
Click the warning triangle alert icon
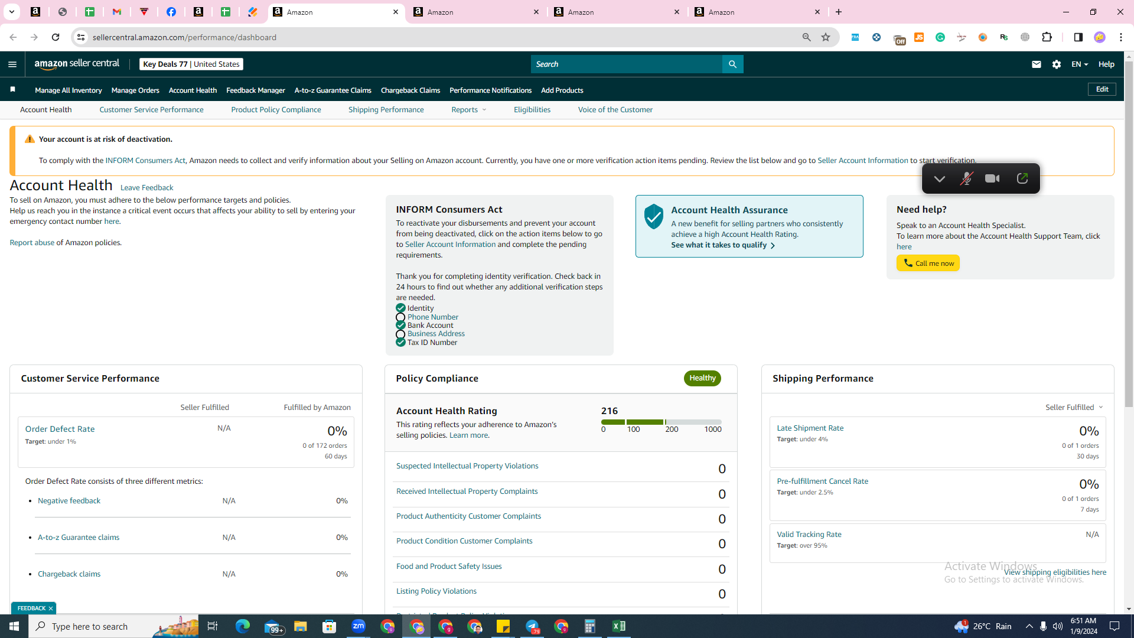coord(30,139)
